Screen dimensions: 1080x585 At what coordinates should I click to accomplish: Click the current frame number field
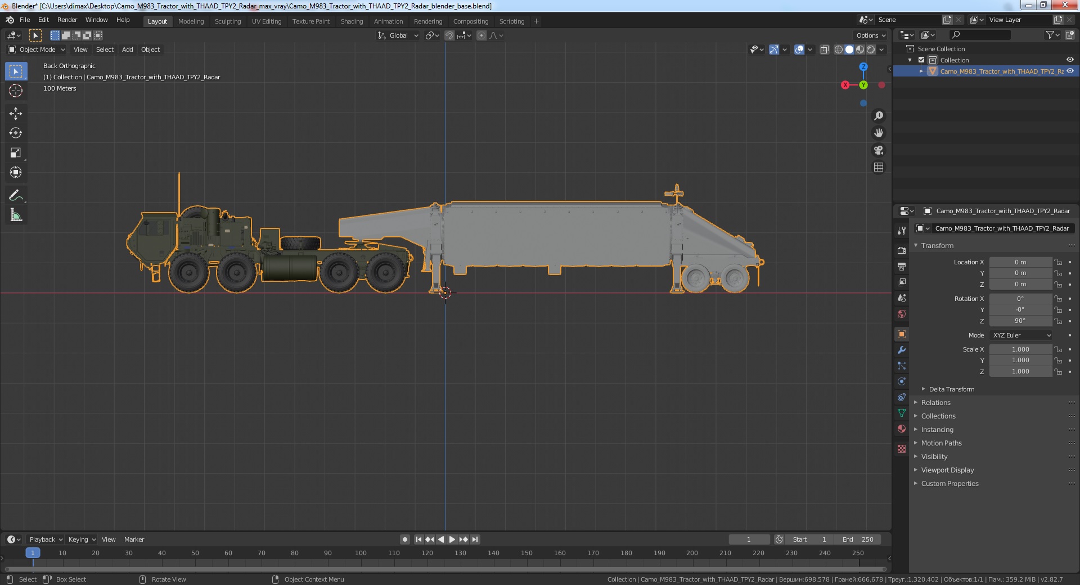749,539
